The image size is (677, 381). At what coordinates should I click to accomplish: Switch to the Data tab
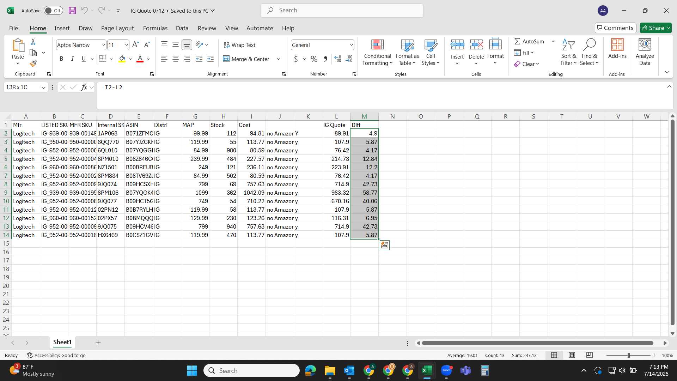[182, 28]
